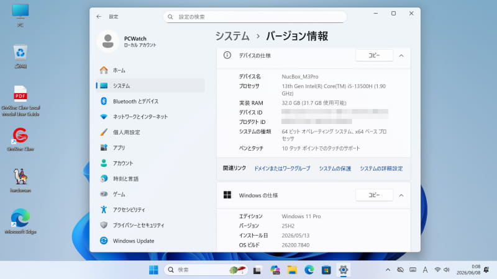Click システム in the breadcrumb heading
The width and height of the screenshot is (497, 279).
pyautogui.click(x=232, y=36)
